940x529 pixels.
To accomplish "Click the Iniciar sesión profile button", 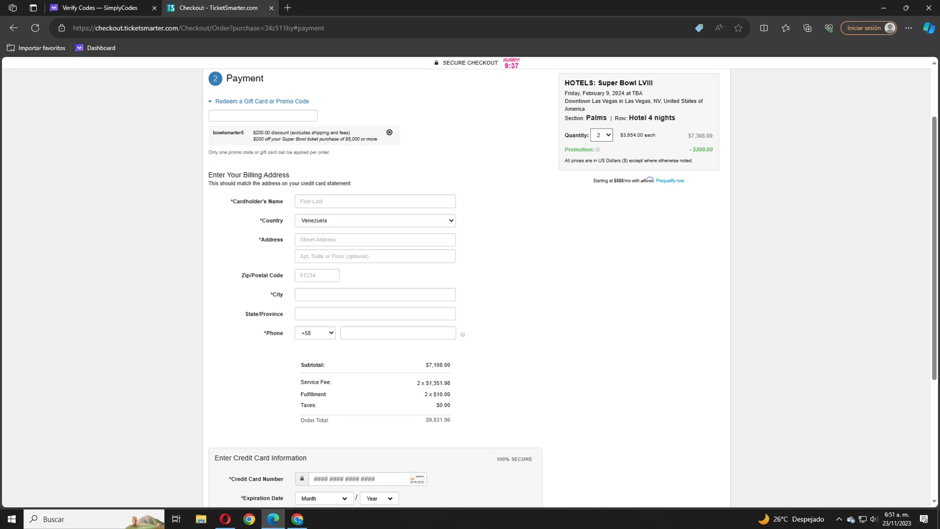I will point(869,28).
